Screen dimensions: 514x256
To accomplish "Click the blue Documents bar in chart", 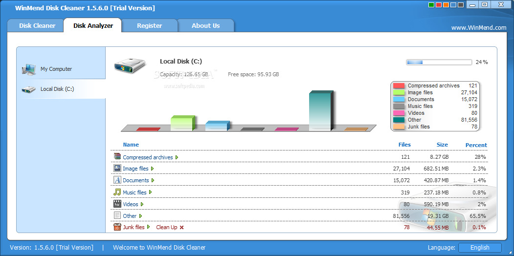I will point(217,126).
